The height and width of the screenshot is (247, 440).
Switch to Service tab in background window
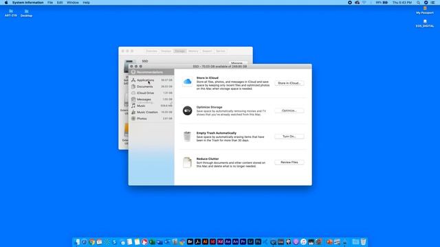pyautogui.click(x=221, y=51)
